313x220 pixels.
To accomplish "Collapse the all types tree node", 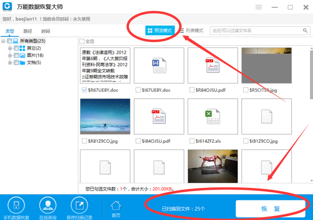I will tap(3, 41).
